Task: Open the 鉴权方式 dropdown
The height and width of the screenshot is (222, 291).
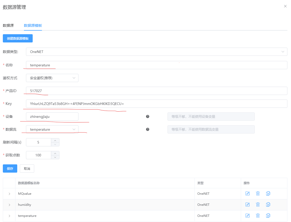Action: pyautogui.click(x=52, y=78)
